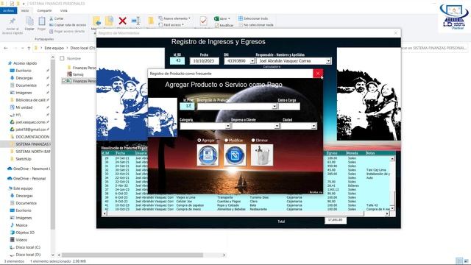Open Acceso rápido in the navigation pane
Viewport: 471px width, 265px height.
tap(25, 63)
